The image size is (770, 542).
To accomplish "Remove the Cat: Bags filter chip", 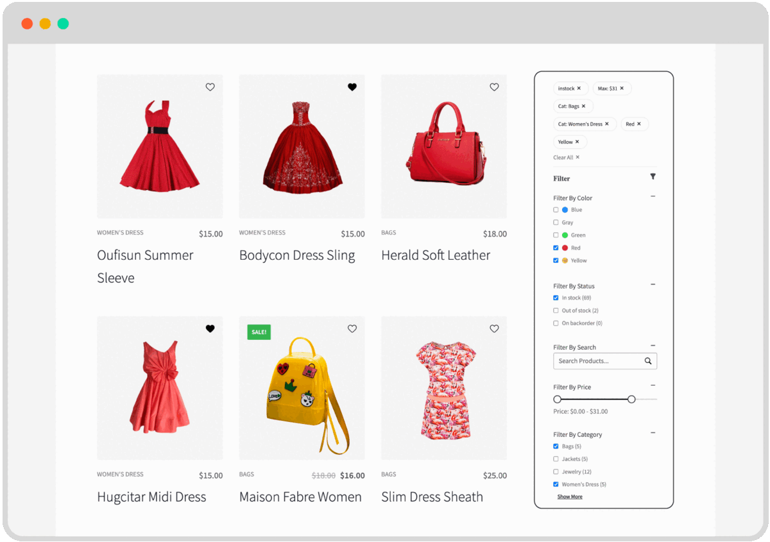I will pyautogui.click(x=583, y=106).
